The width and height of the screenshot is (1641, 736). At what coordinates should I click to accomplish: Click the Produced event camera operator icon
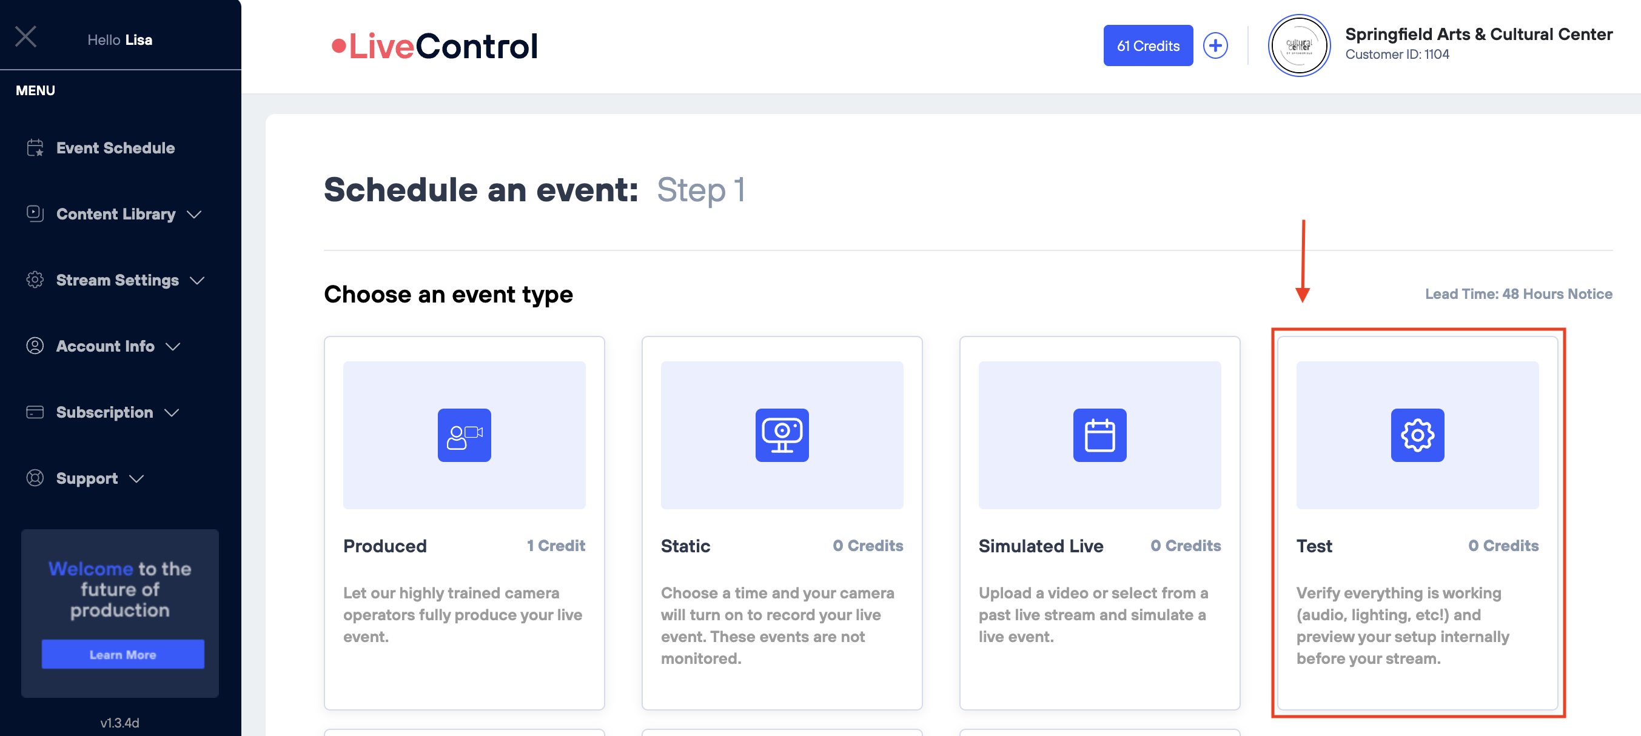pos(464,435)
